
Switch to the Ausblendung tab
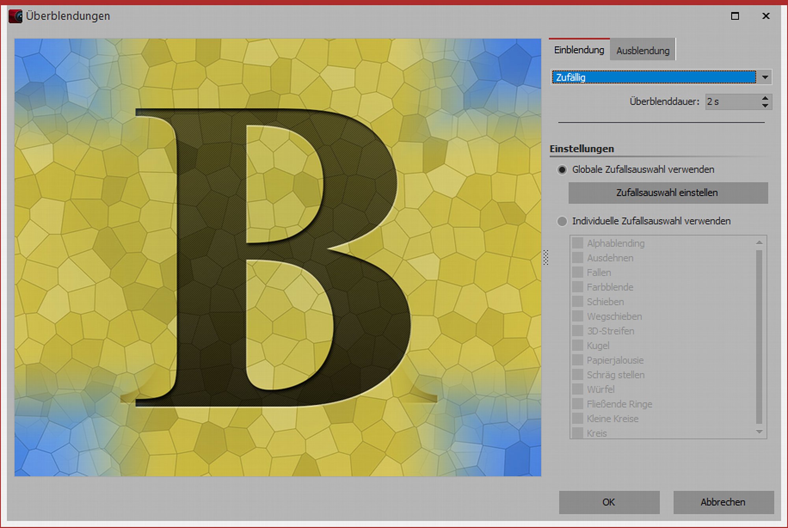click(x=643, y=50)
